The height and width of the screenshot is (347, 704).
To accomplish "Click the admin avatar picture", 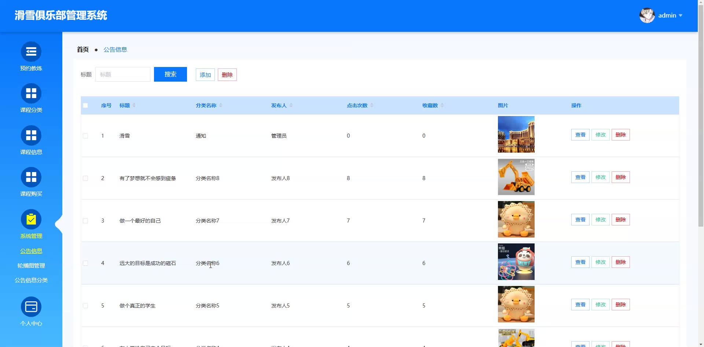I will tap(647, 15).
